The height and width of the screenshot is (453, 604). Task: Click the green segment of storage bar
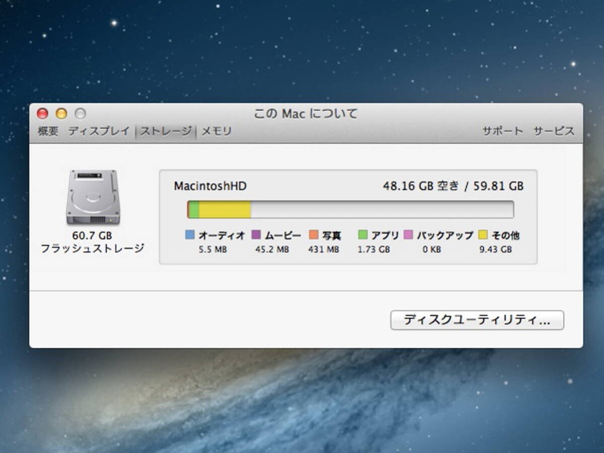point(194,210)
